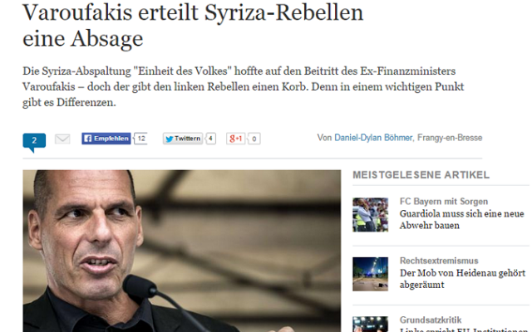Click the email envelope share icon
Viewport: 532px width, 332px height.
(x=62, y=139)
